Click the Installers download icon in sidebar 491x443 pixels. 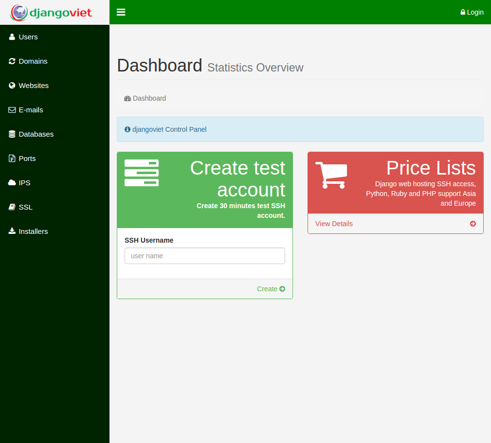(12, 231)
